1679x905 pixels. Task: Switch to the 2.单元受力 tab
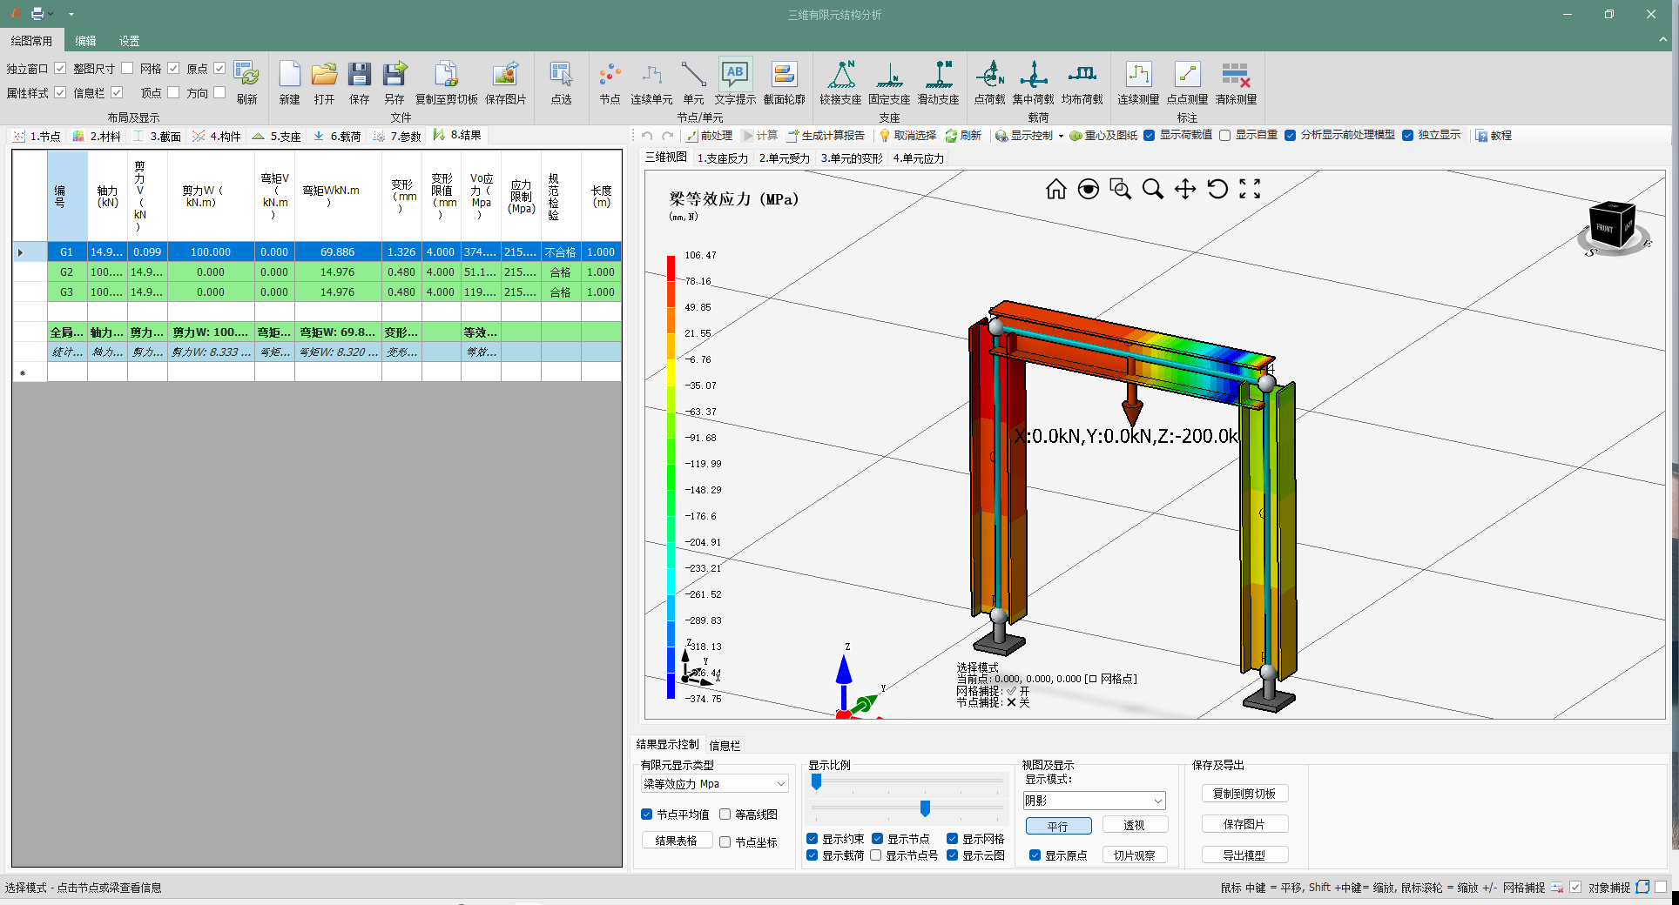pos(784,158)
